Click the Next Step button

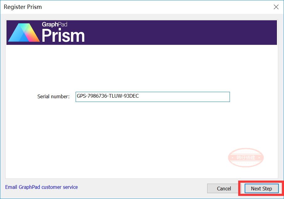pyautogui.click(x=261, y=189)
